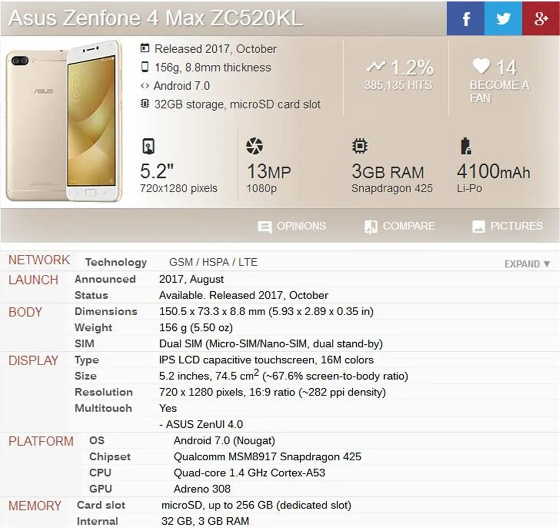Click the Technology spec label
The height and width of the screenshot is (528, 560).
(x=116, y=263)
